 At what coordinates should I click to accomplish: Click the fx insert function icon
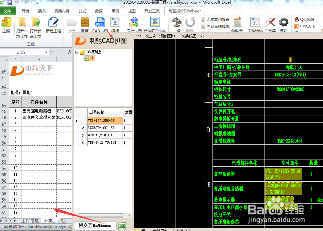pyautogui.click(x=70, y=52)
